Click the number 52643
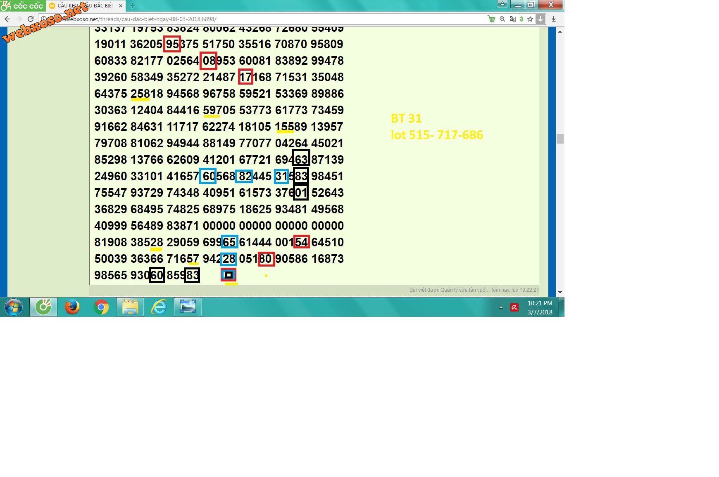The width and height of the screenshot is (719, 477). (327, 193)
